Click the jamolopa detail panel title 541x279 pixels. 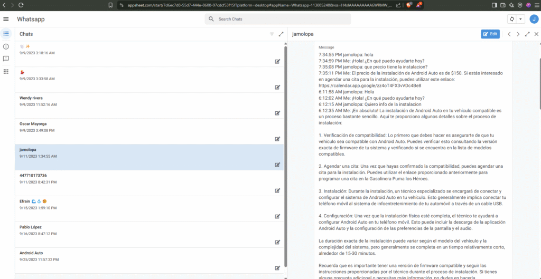coord(303,34)
